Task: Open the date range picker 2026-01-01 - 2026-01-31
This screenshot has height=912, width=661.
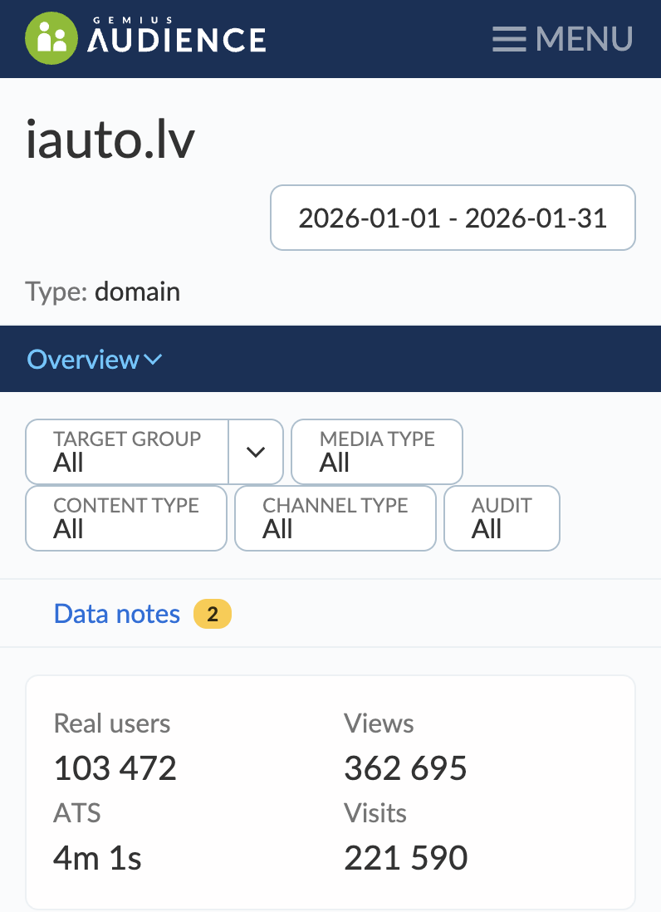Action: [453, 218]
